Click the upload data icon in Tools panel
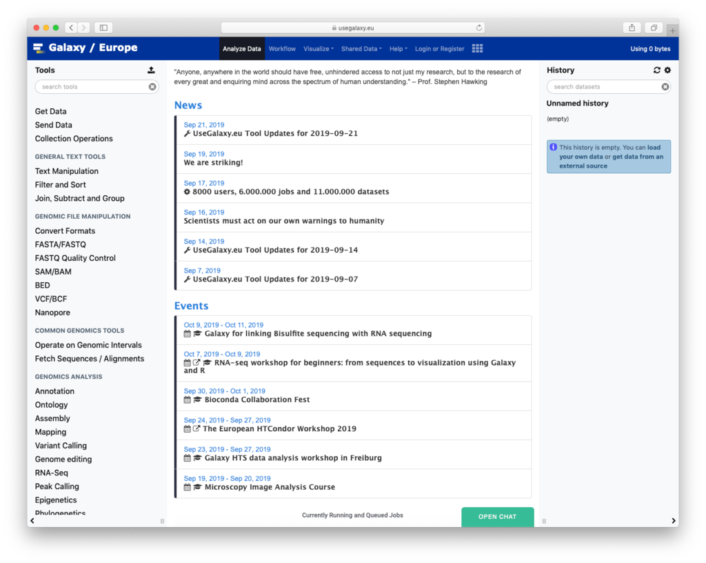Viewport: 706px width, 563px height. (x=151, y=70)
